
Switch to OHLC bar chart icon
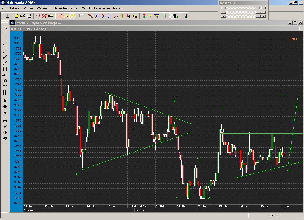click(129, 16)
